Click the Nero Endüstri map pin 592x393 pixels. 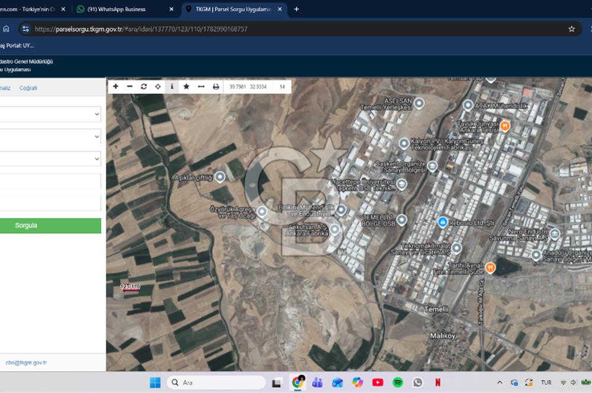pyautogui.click(x=555, y=234)
